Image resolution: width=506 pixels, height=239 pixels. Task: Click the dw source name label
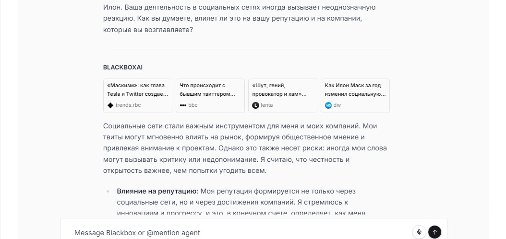click(337, 105)
